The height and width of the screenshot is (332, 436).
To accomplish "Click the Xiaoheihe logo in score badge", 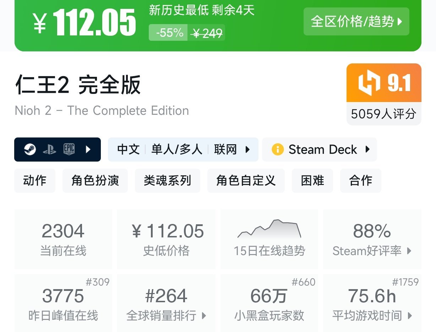I will (369, 83).
